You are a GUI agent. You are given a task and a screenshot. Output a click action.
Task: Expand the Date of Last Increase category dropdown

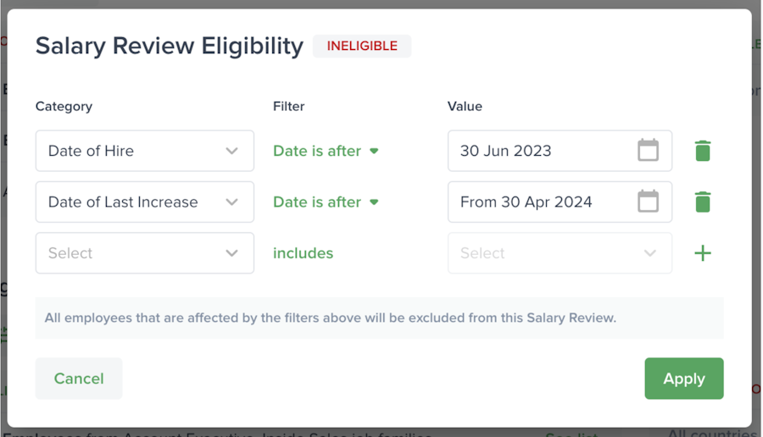(x=145, y=202)
